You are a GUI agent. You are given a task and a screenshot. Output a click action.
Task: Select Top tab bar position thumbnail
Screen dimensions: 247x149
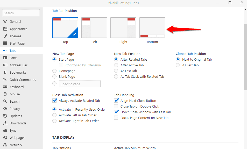tap(65, 28)
